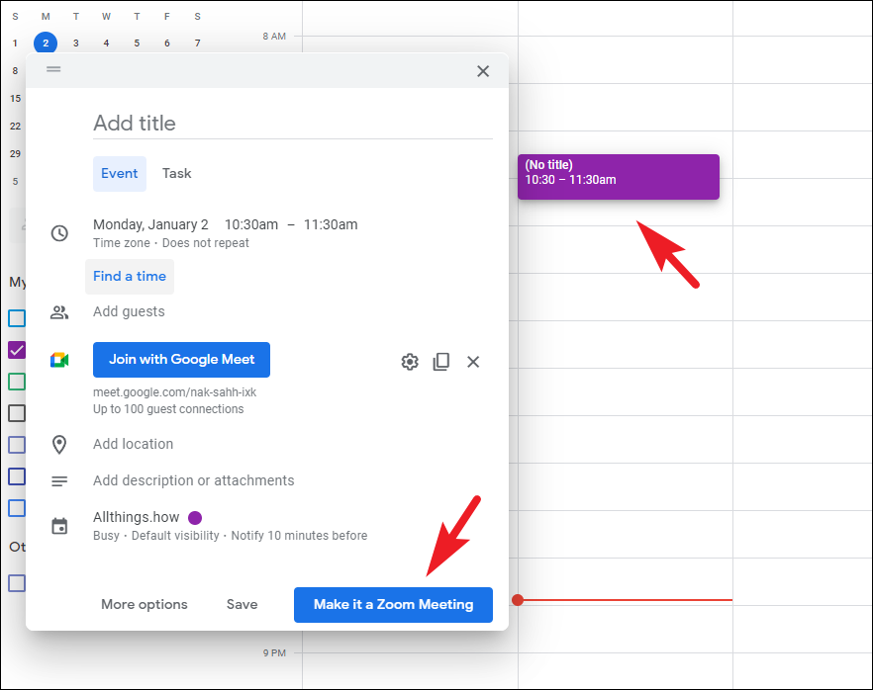Screen dimensions: 873x690
Task: Select date 29 in mini calendar
Action: click(15, 154)
